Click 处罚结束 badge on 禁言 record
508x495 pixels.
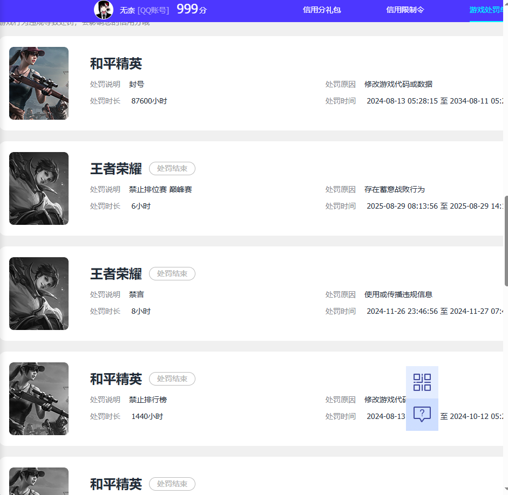[x=172, y=274]
